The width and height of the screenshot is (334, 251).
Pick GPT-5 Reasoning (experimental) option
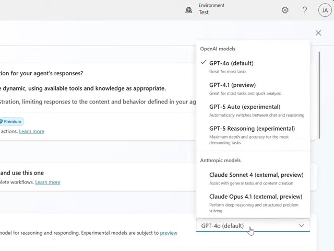(252, 128)
